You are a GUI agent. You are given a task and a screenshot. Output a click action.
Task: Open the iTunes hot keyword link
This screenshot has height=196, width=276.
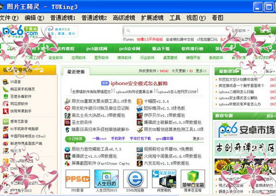[x=128, y=40]
